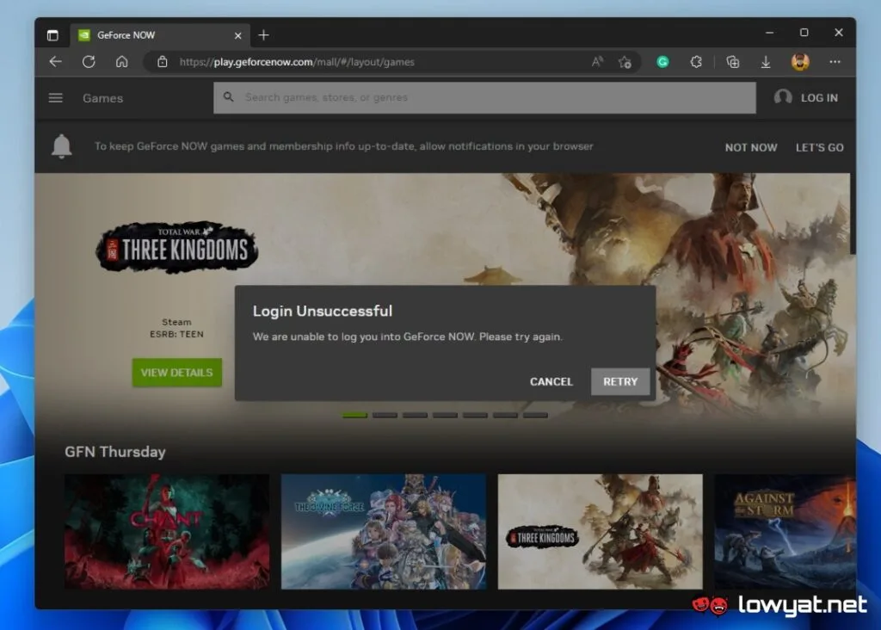881x630 pixels.
Task: Minimize the browser window
Action: pos(770,33)
